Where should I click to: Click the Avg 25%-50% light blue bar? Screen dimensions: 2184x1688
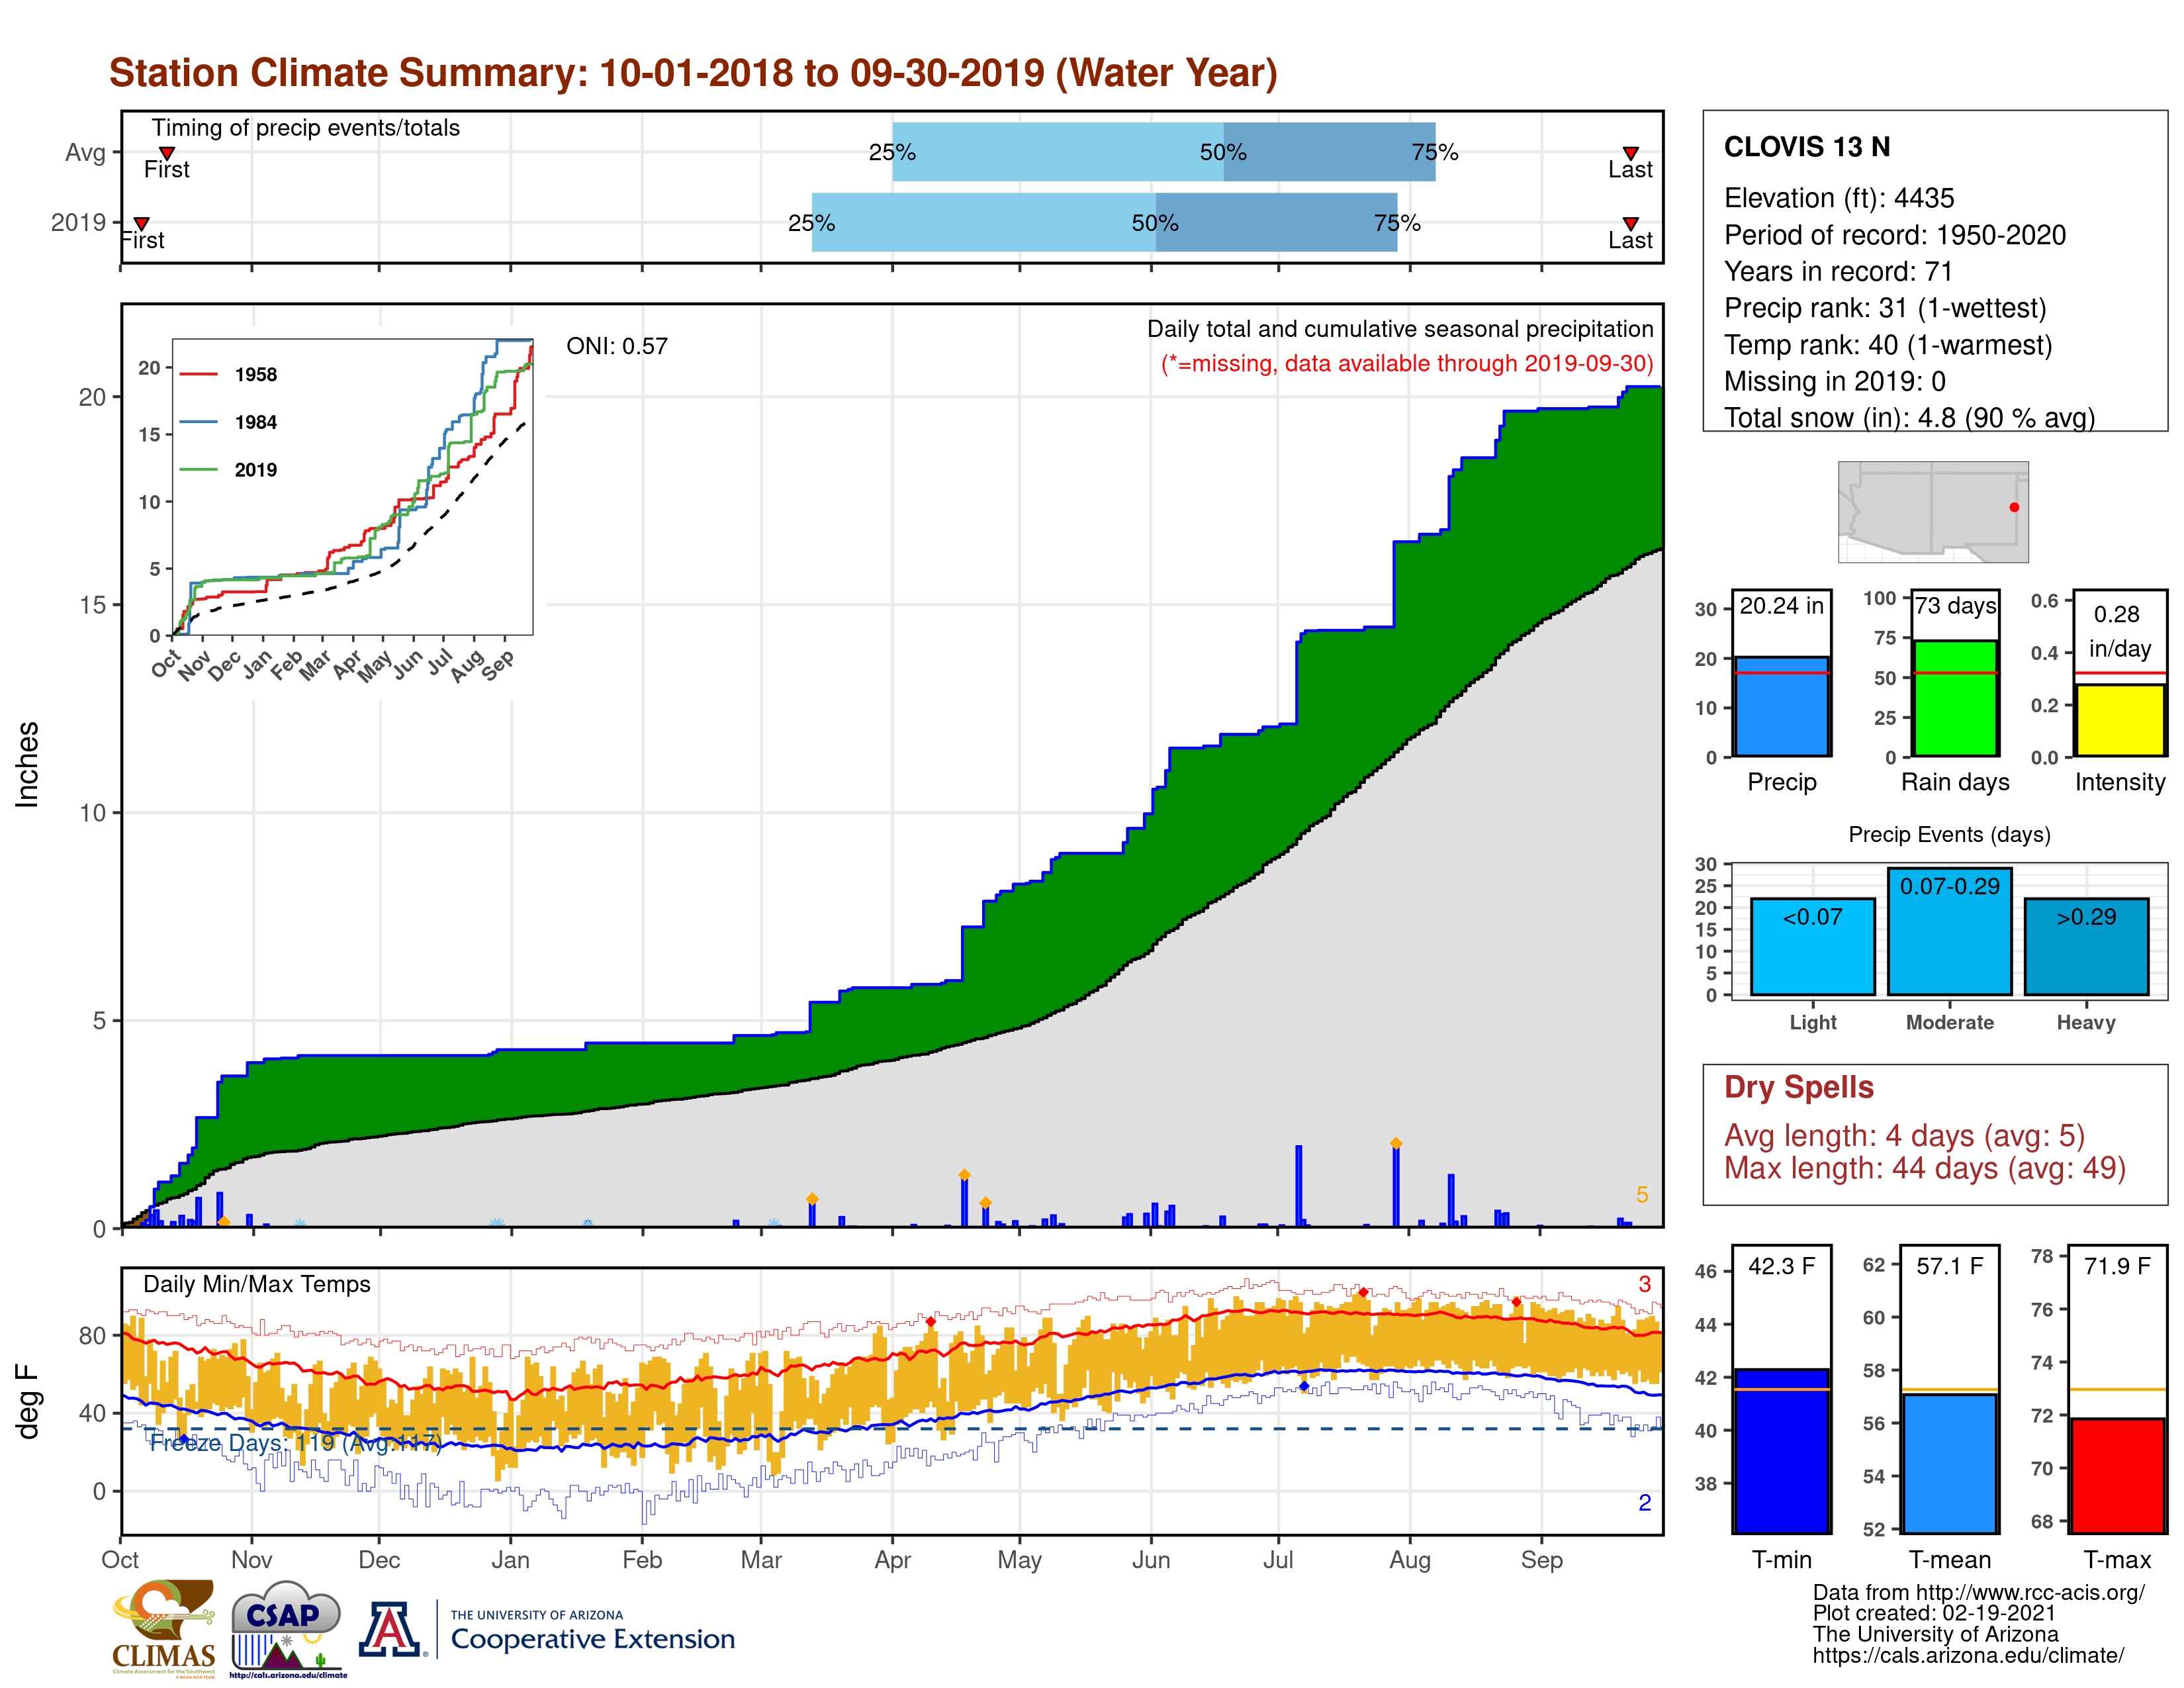click(1057, 152)
